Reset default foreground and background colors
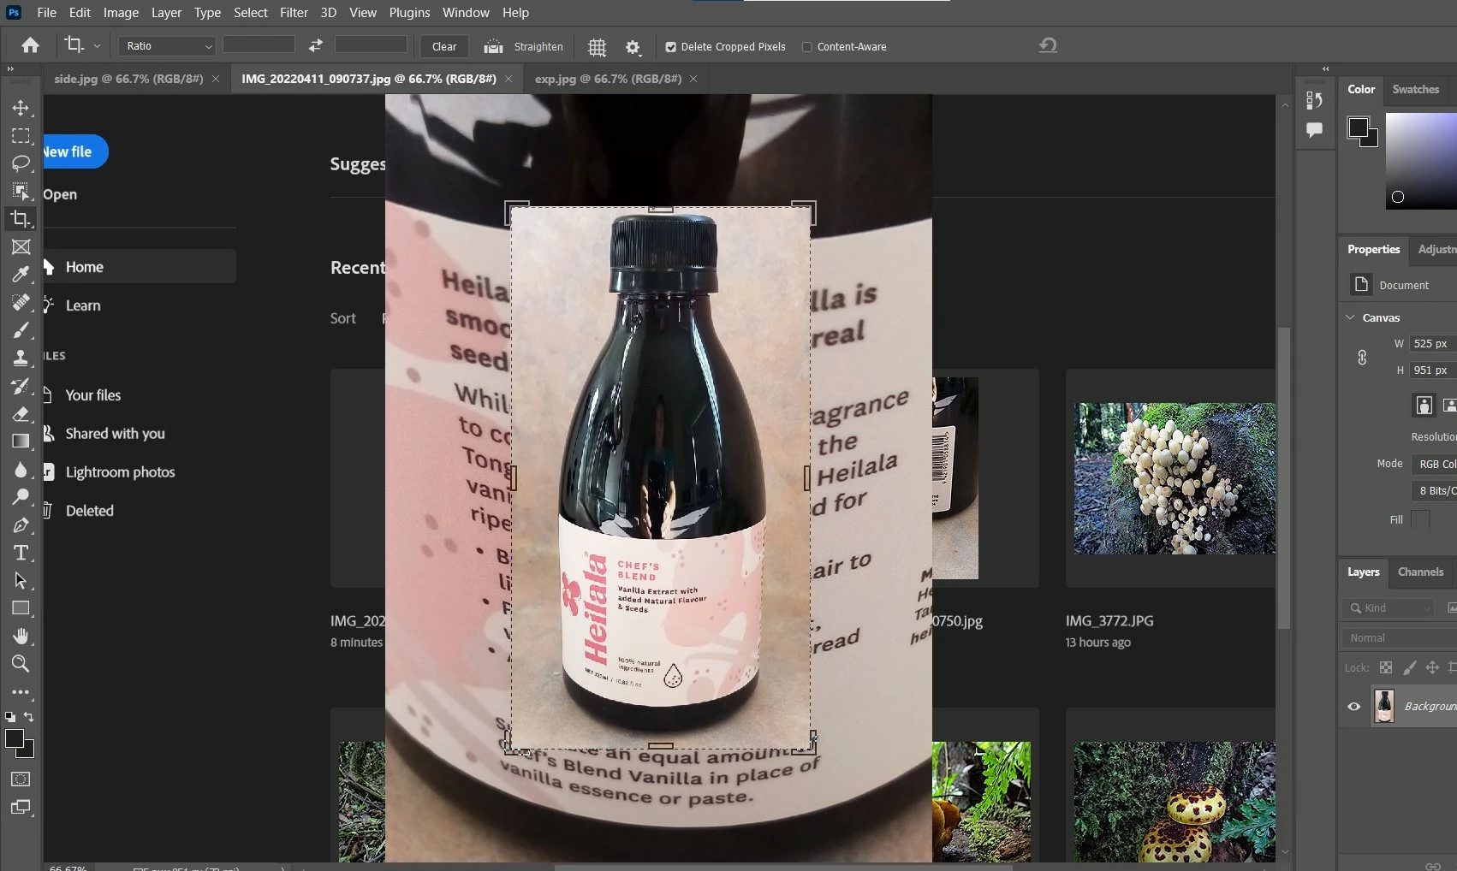Screen dimensions: 1457x871 9,717
